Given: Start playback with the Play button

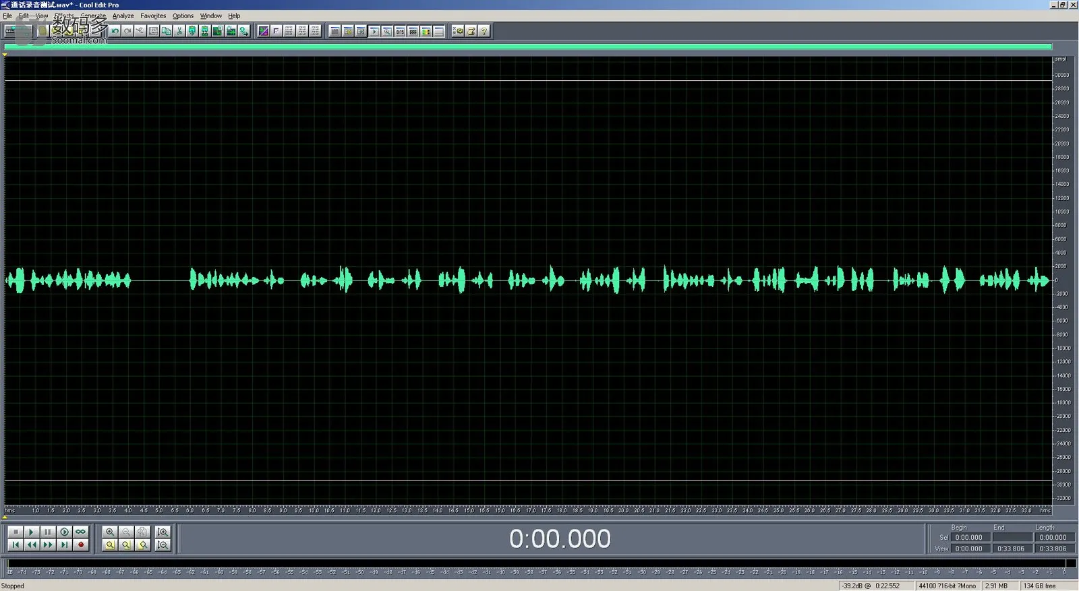Looking at the screenshot, I should coord(31,532).
